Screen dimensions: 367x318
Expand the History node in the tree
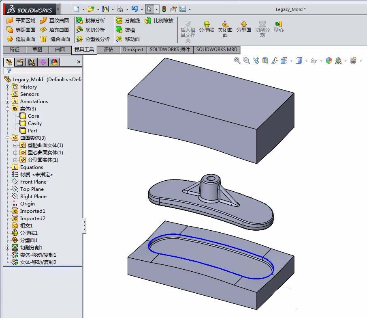tap(7, 87)
